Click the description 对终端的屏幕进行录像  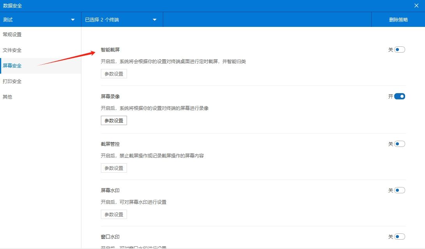(x=155, y=108)
